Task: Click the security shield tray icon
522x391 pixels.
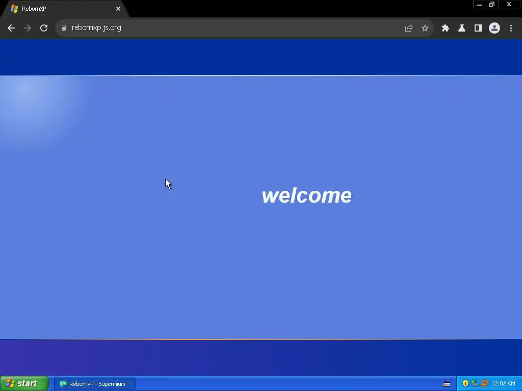Action: coord(465,383)
